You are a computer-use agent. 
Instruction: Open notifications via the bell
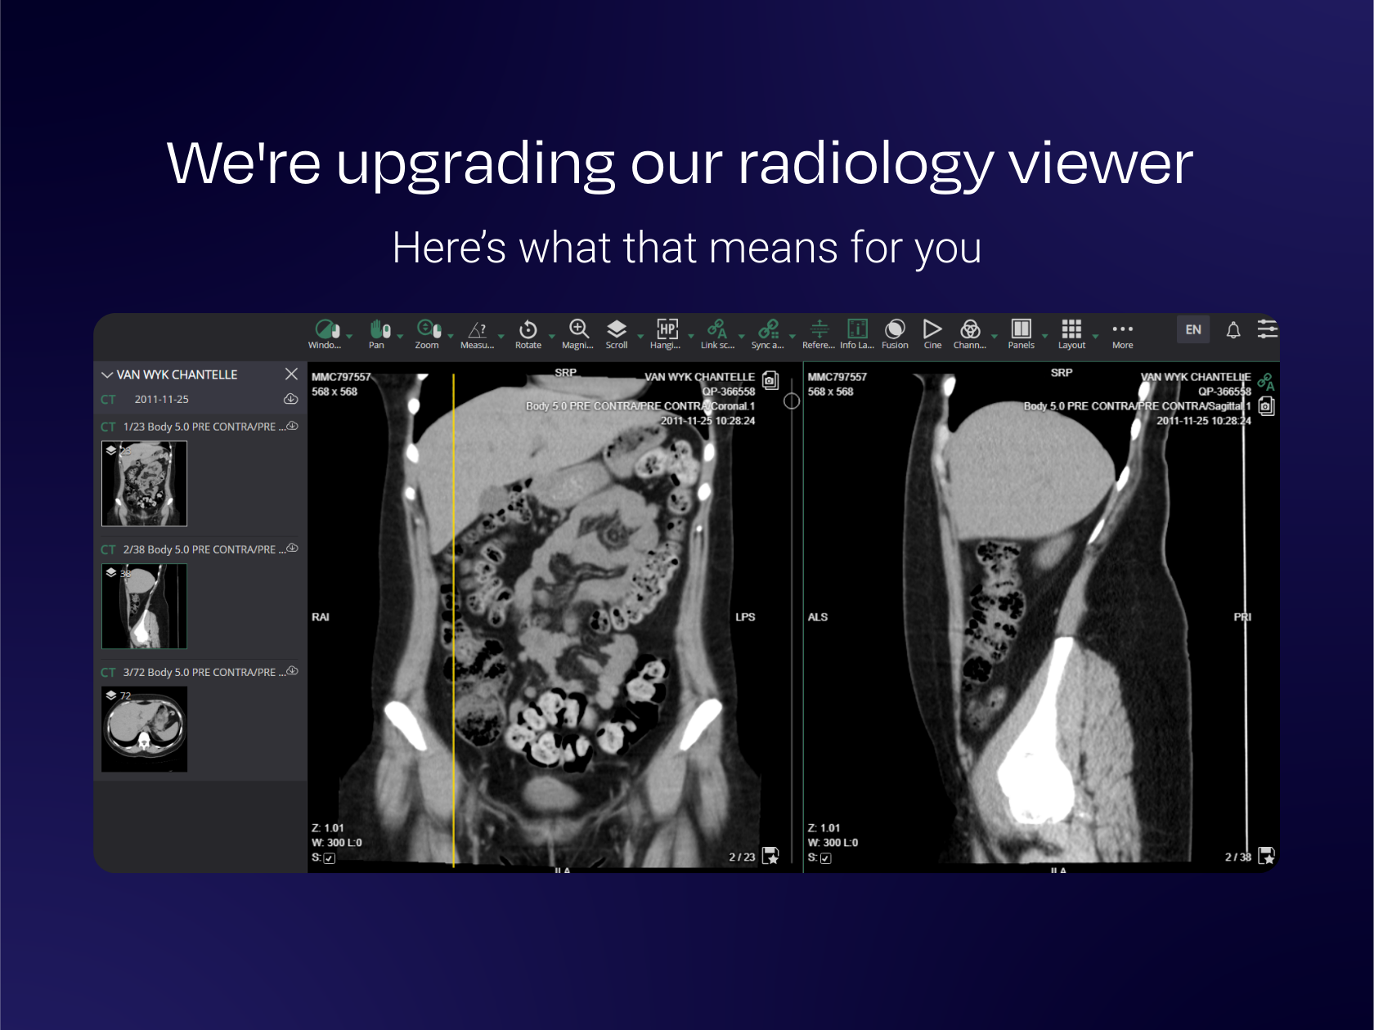point(1234,329)
